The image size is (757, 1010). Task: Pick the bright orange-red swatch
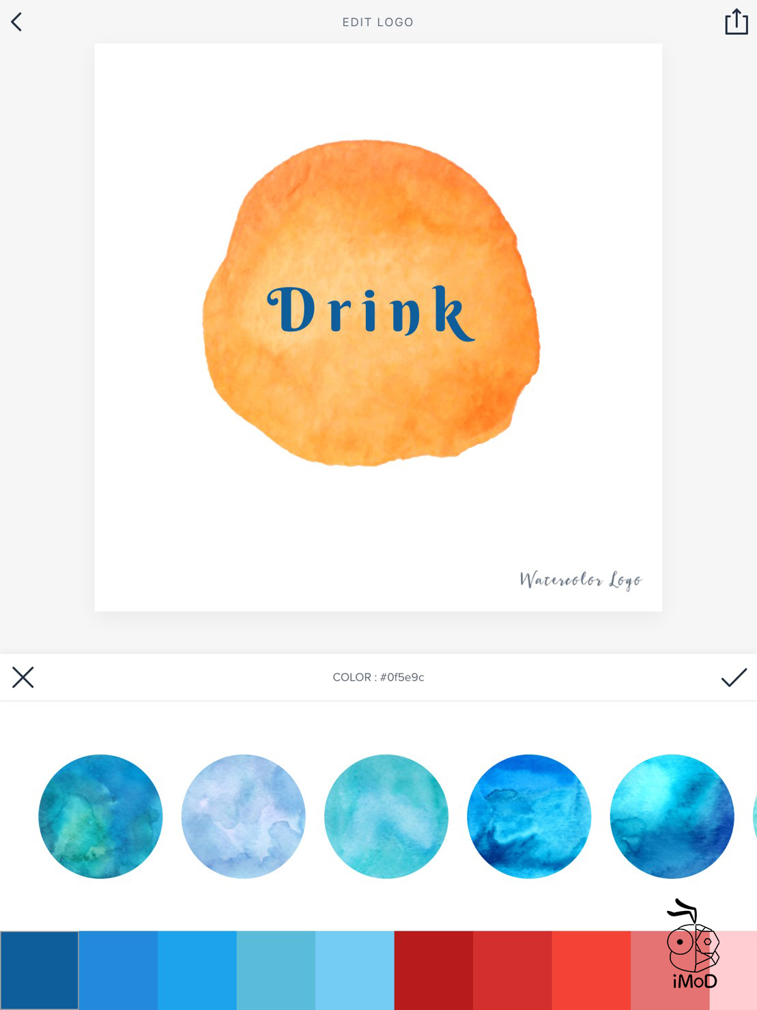[x=591, y=970]
